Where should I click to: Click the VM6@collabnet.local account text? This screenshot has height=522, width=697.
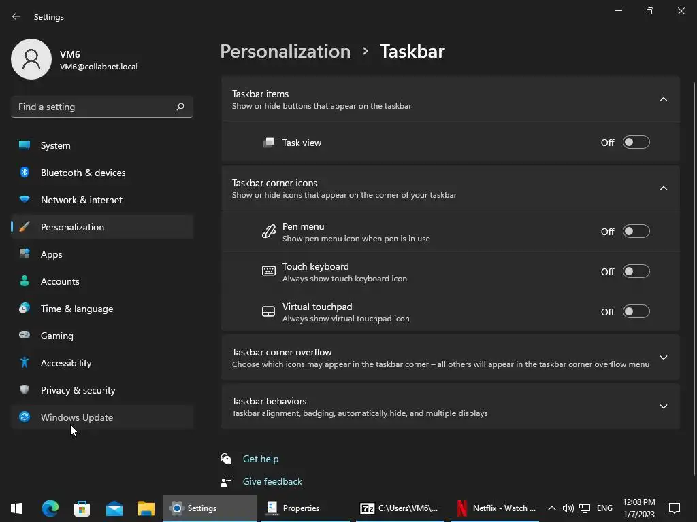(99, 67)
